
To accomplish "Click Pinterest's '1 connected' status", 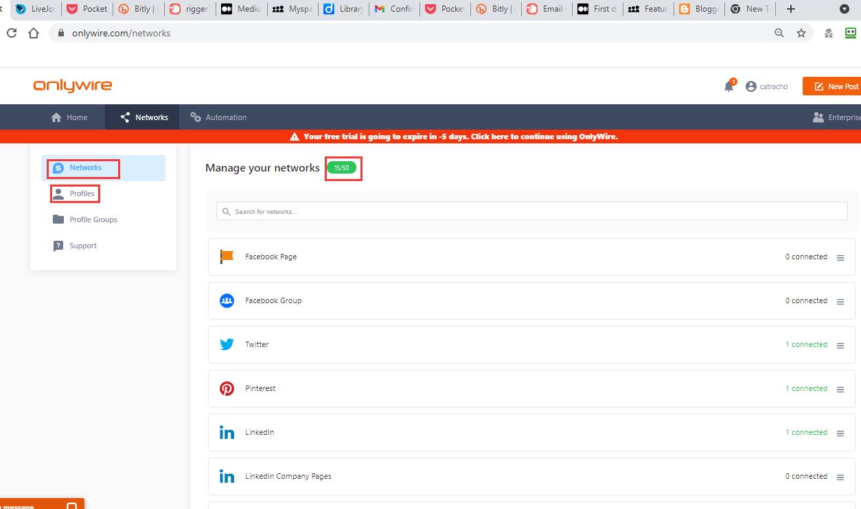I will pos(806,388).
